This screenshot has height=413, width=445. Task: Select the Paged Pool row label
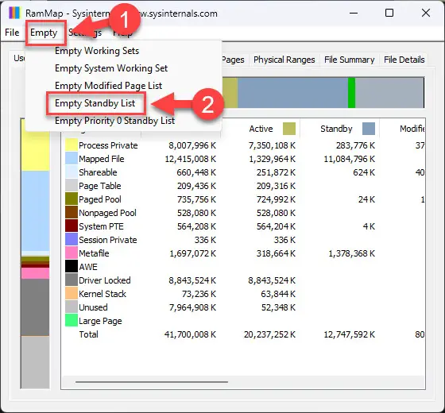click(100, 199)
